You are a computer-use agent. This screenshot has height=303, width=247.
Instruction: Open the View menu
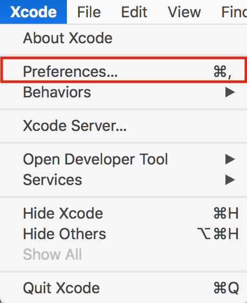pos(184,12)
